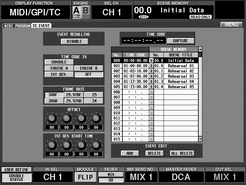Select time code 01:00:00.00 in event 001
The image size is (246, 185).
click(136, 66)
